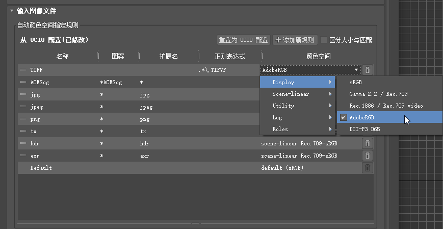Choose sRGB color space

pos(390,82)
